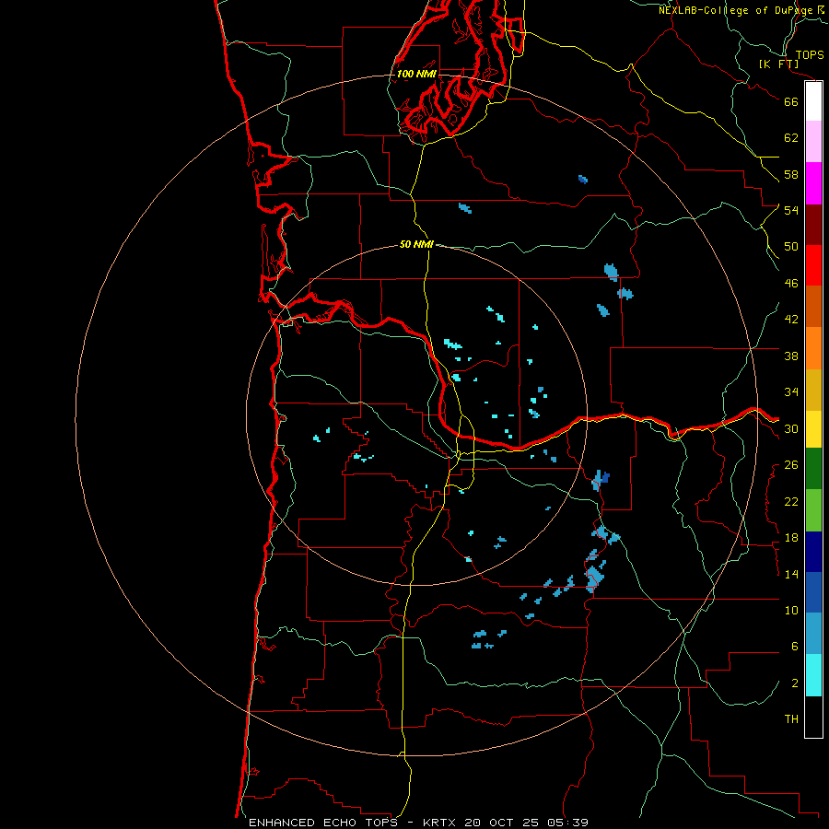Click the legend value "62"
The height and width of the screenshot is (829, 829).
tap(791, 138)
